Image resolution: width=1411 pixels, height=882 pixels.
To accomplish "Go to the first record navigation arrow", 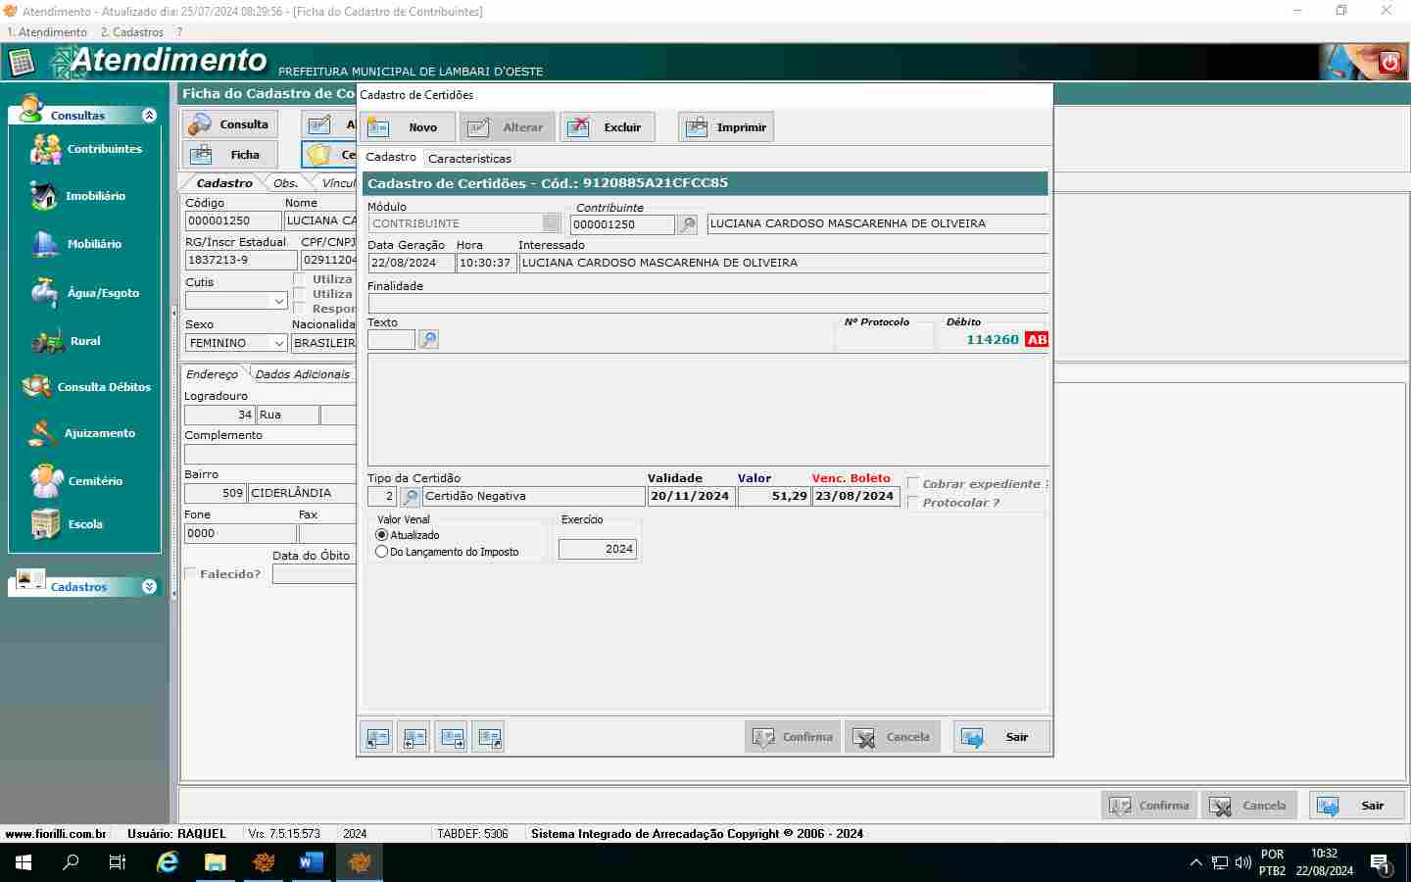I will [x=377, y=737].
